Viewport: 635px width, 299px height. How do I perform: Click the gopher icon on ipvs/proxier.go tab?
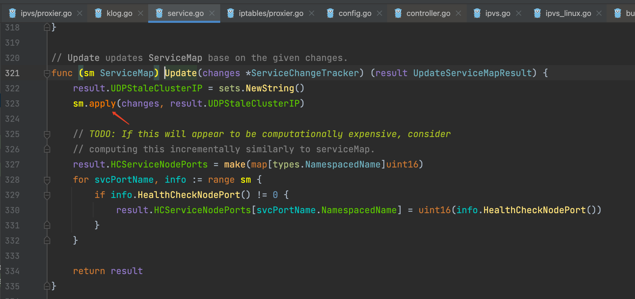12,13
